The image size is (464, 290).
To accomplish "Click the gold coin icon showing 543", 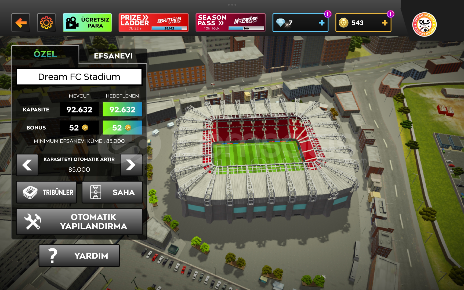I will click(x=343, y=23).
